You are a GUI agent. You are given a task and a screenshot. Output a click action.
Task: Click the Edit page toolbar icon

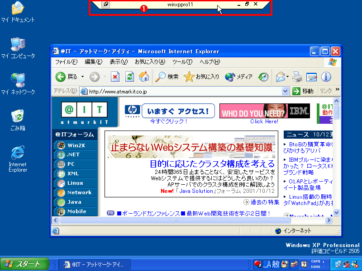(311, 77)
